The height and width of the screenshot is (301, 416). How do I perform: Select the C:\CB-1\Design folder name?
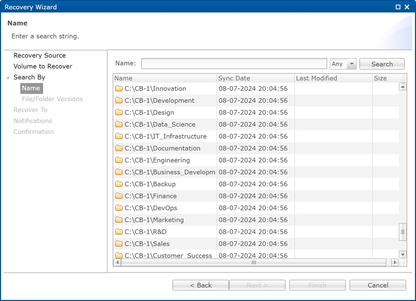tap(150, 113)
